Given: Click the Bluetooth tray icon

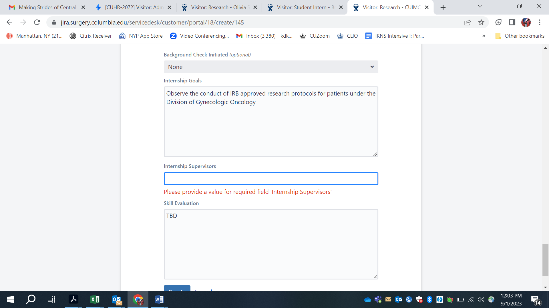Looking at the screenshot, I should [429, 299].
